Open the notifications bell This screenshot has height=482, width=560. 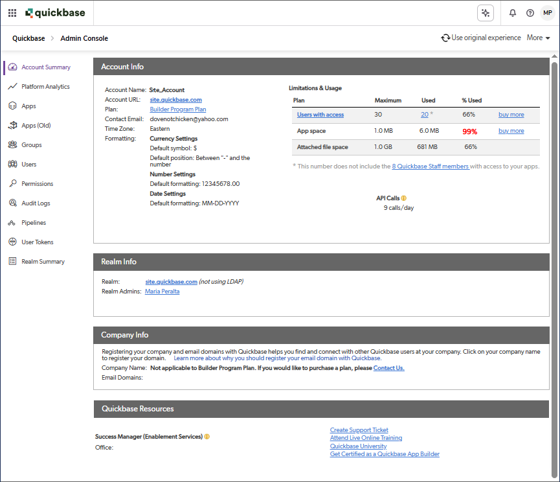click(x=513, y=13)
